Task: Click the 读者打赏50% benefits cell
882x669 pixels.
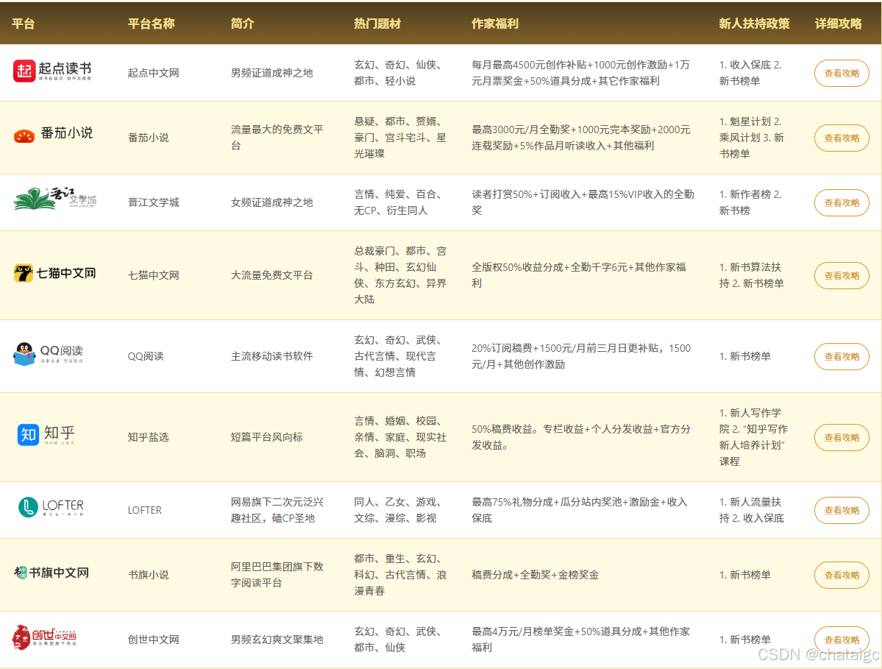Action: (583, 202)
